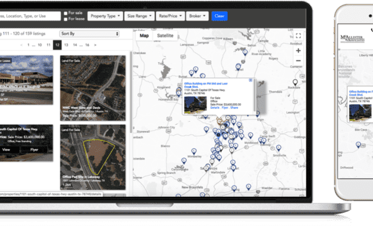
Task: Open the Rate/Price dropdown
Action: [170, 16]
